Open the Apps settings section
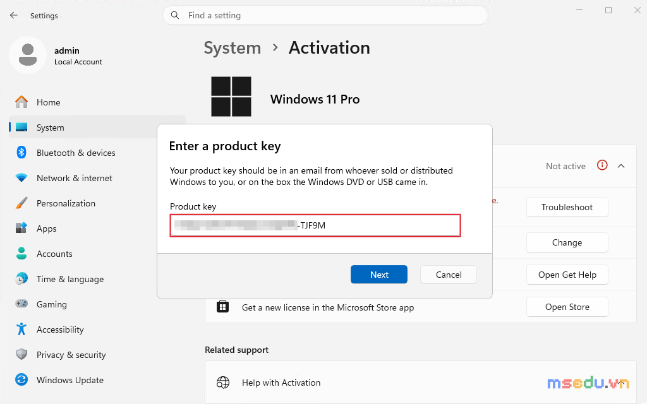 (x=46, y=229)
